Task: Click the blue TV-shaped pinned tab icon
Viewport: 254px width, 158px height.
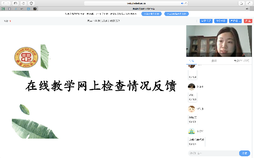Action: click(28, 9)
